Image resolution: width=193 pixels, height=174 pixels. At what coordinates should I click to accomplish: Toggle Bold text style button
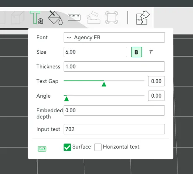pos(136,52)
